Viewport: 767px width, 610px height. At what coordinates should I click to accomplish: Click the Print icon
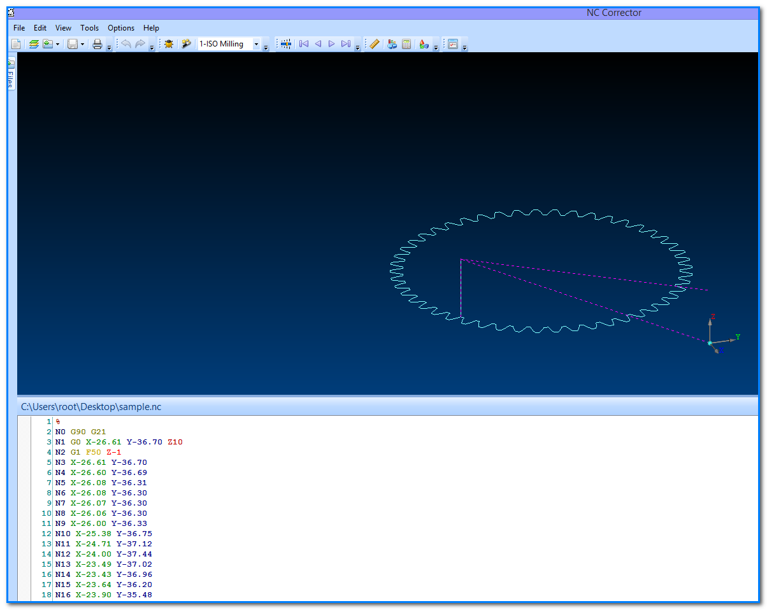[x=97, y=44]
